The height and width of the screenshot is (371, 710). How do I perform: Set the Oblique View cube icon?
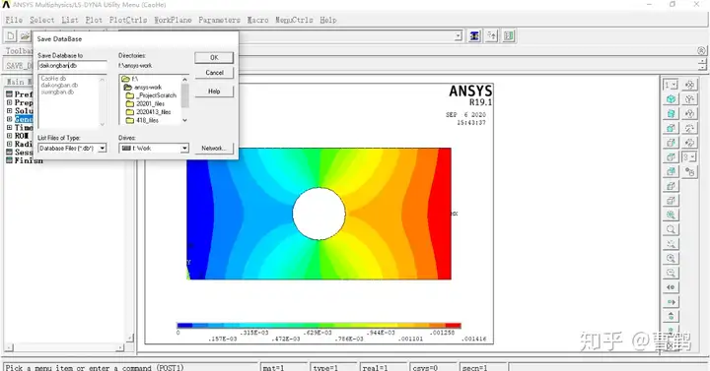(x=672, y=113)
